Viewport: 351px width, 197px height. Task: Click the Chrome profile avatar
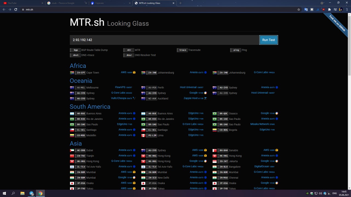click(x=341, y=9)
